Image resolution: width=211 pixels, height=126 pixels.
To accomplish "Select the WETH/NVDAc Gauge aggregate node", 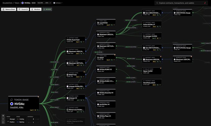I will (x=182, y=48).
